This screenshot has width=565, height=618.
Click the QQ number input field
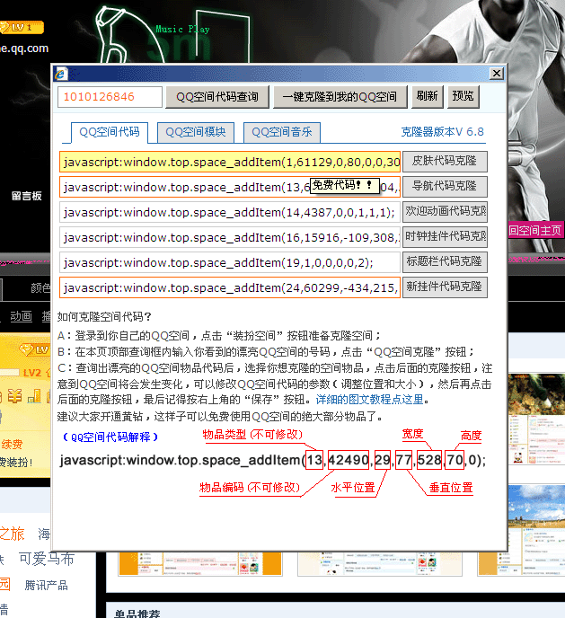pos(110,97)
